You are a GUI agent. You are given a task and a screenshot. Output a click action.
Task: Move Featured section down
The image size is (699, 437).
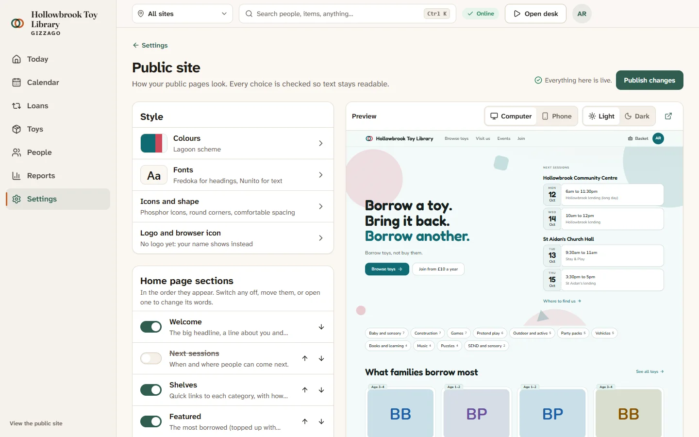coord(321,421)
